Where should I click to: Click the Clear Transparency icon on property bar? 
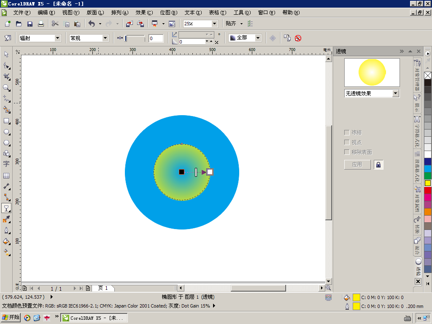pos(298,38)
